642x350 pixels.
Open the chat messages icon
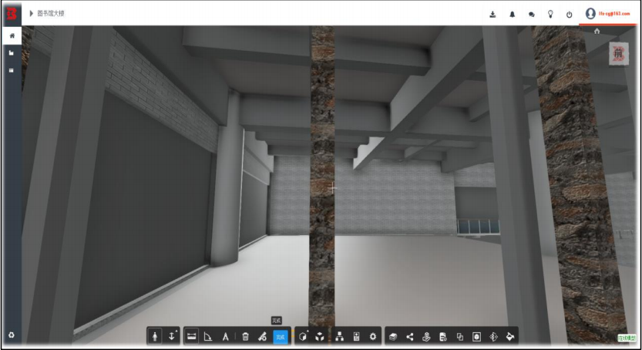point(532,15)
